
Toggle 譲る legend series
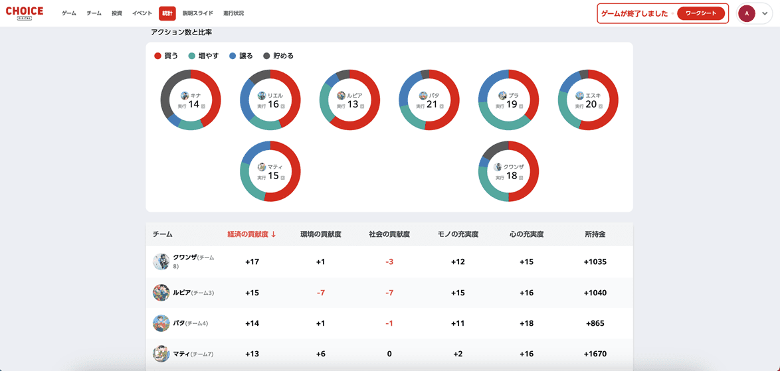[241, 56]
